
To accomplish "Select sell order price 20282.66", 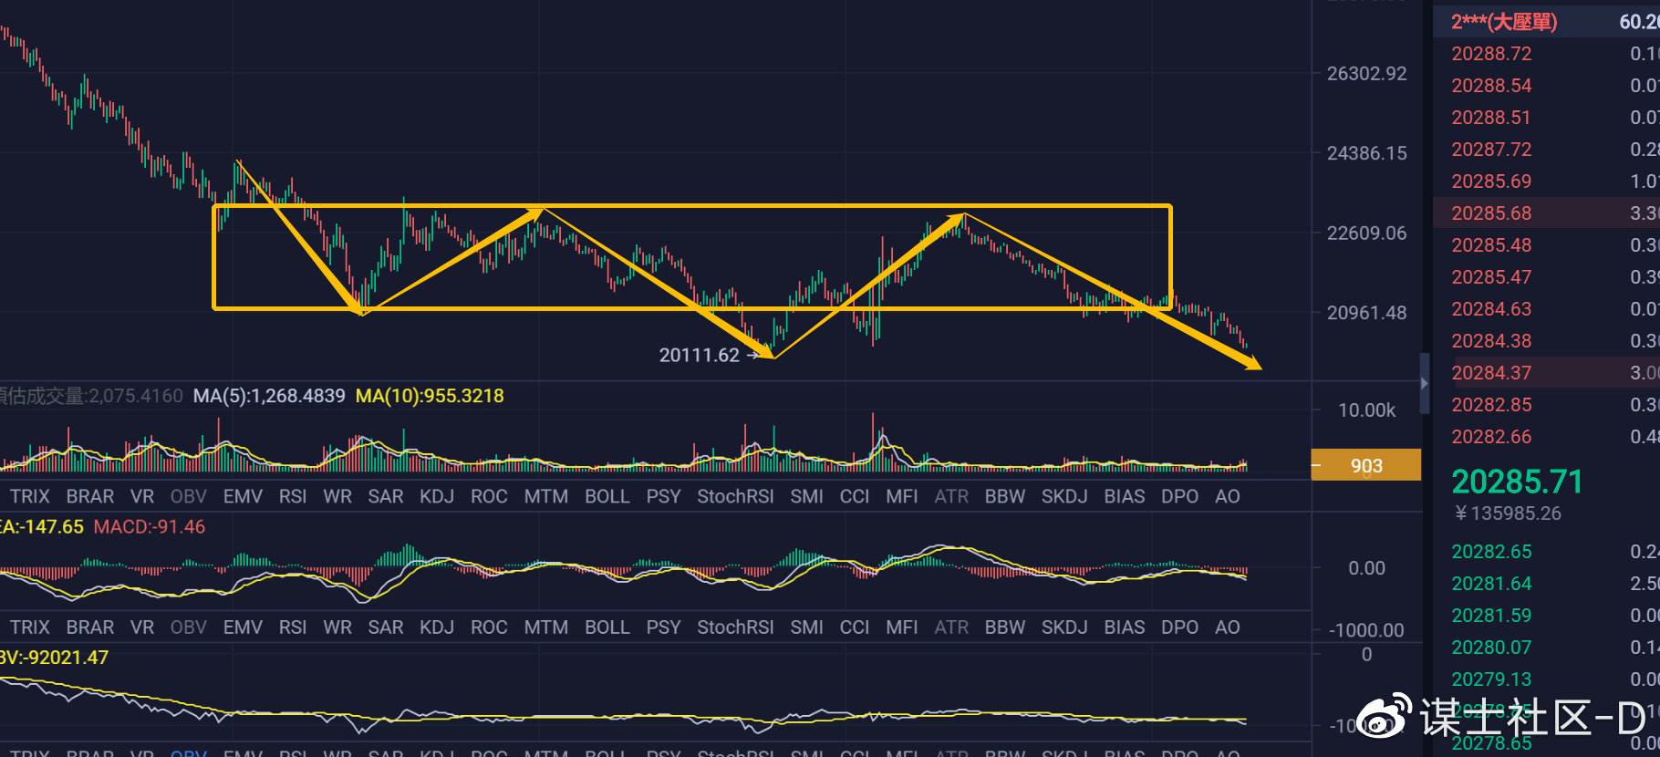I will pos(1491,437).
